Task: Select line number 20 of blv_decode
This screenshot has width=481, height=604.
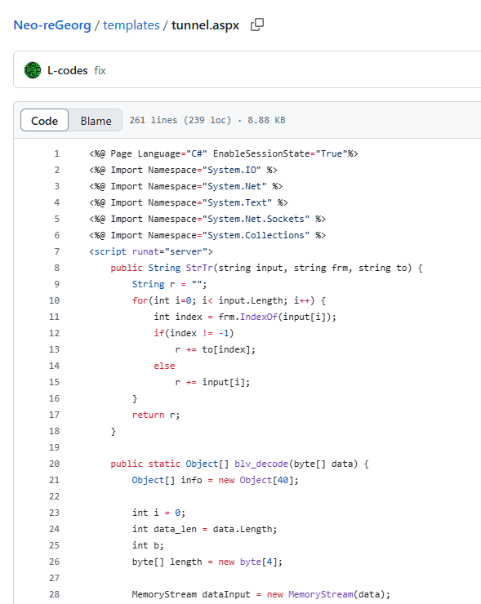Action: (x=55, y=464)
